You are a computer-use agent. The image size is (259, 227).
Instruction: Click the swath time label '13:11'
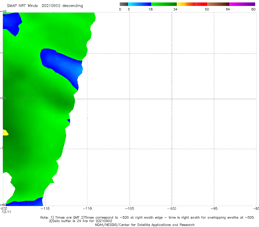click(6, 212)
